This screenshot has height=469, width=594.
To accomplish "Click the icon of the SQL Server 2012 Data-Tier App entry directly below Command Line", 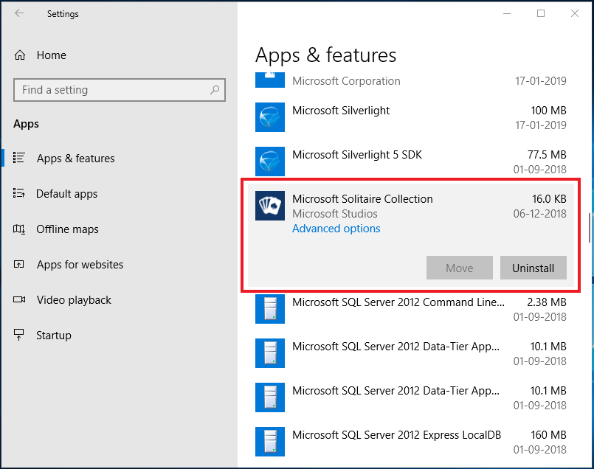I will (x=270, y=353).
